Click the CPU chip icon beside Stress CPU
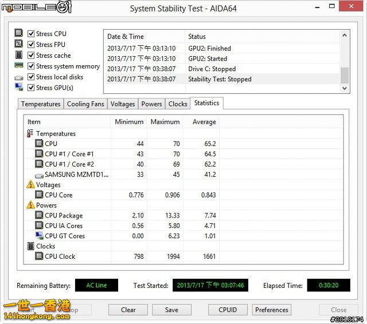The image size is (367, 324). [18, 33]
